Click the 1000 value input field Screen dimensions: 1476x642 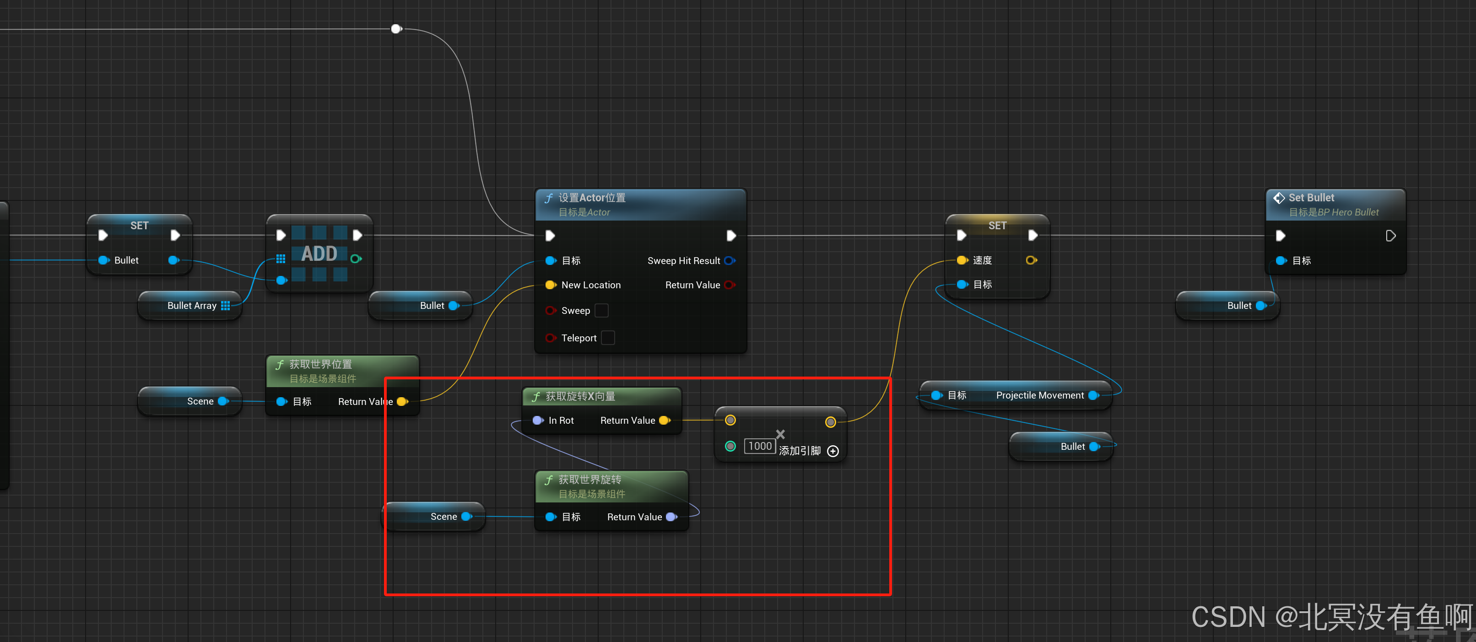click(x=759, y=446)
